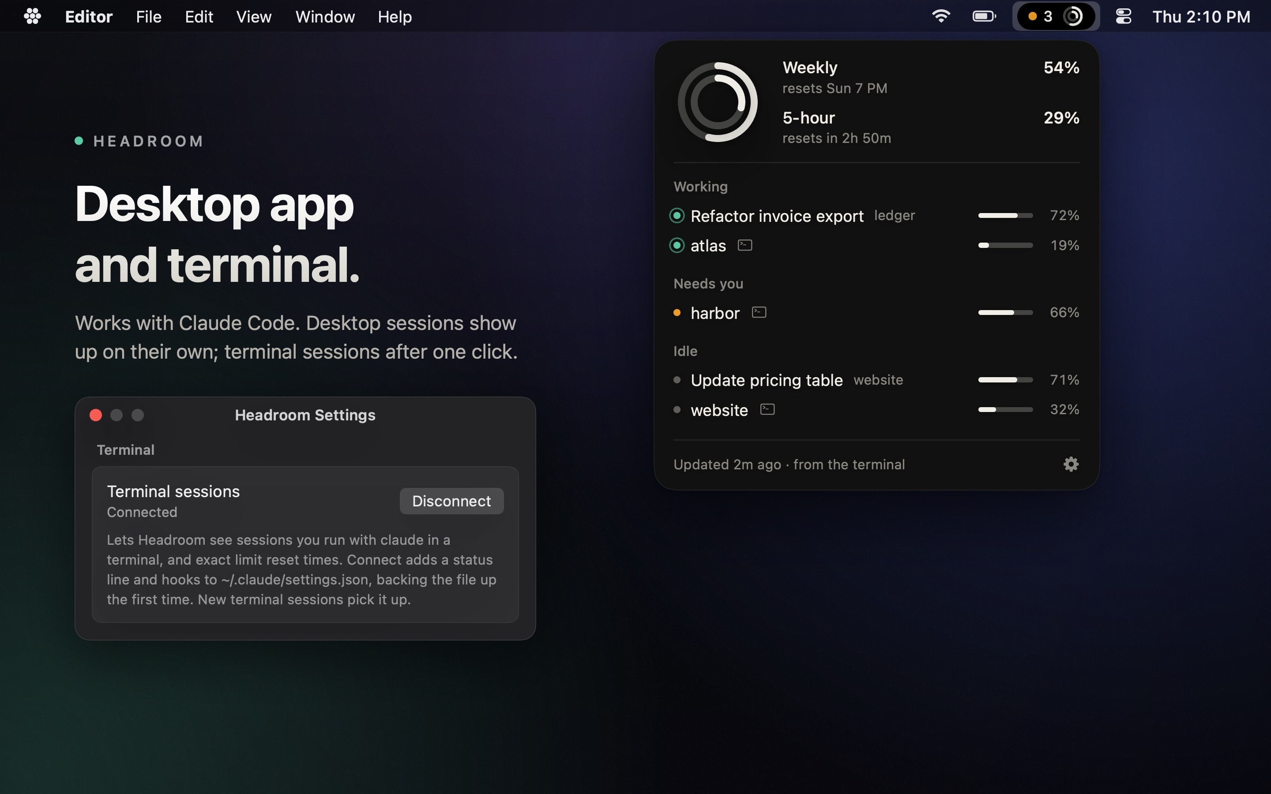This screenshot has height=794, width=1271.
Task: Select the Refactor invoice export session
Action: click(777, 216)
